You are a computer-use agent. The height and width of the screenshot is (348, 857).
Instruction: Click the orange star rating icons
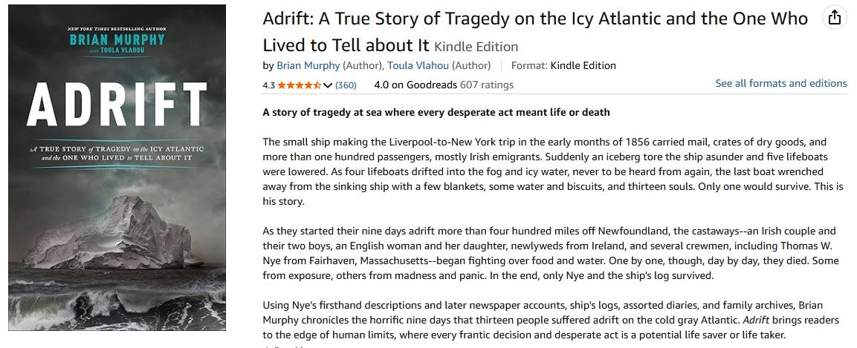[299, 85]
